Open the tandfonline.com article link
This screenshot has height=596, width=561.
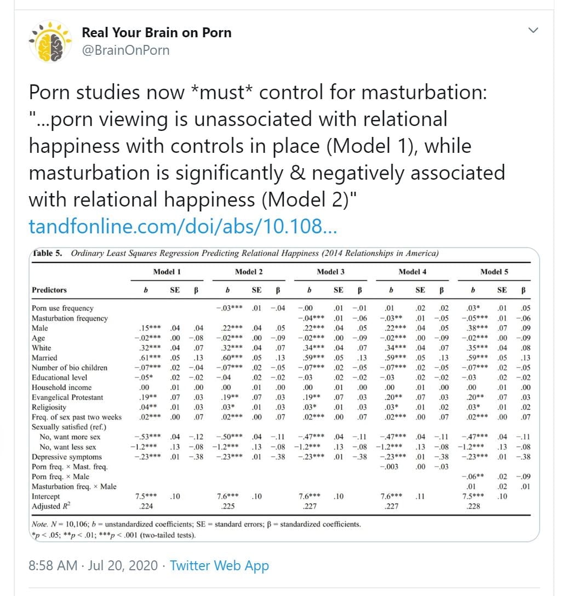point(182,226)
